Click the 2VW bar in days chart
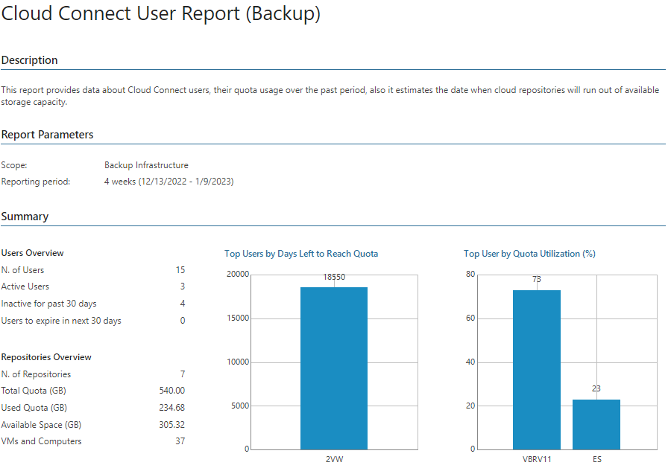Viewport: 671px width, 474px height. click(334, 368)
